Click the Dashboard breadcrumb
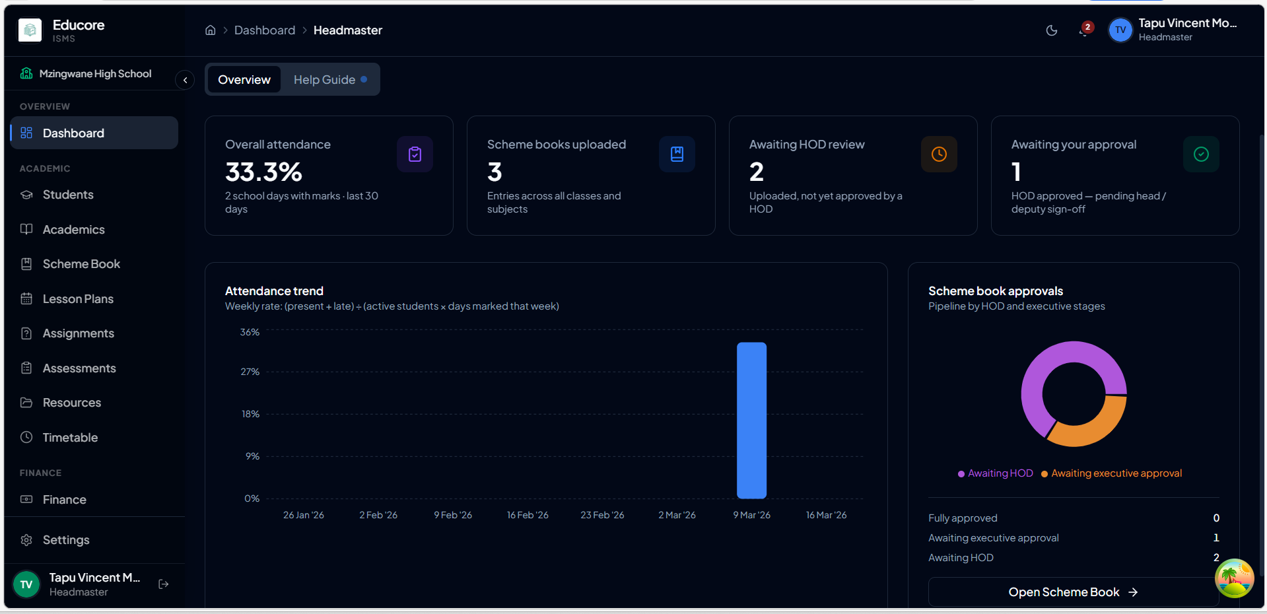Screen dimensions: 1267x614 click(265, 30)
